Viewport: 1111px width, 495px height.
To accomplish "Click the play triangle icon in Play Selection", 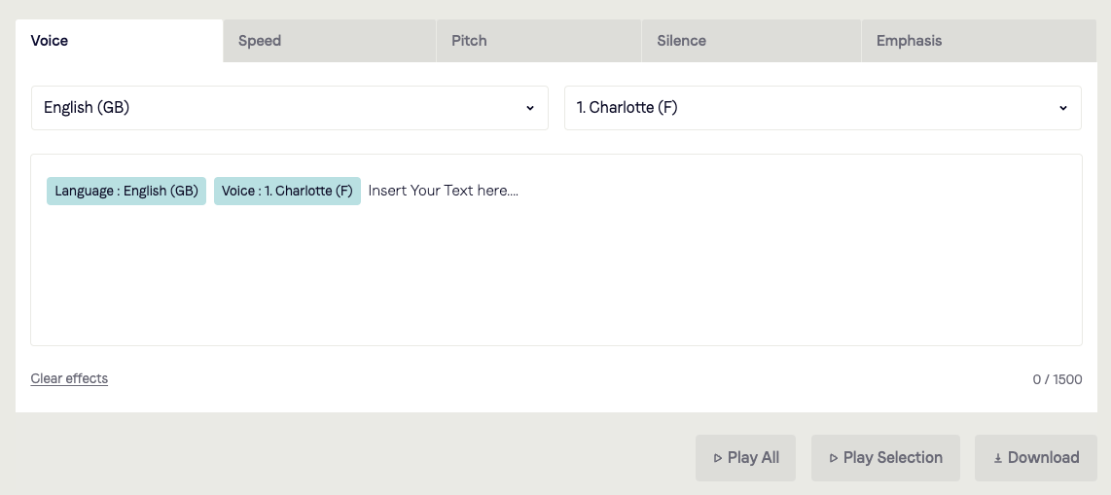I will tap(833, 458).
